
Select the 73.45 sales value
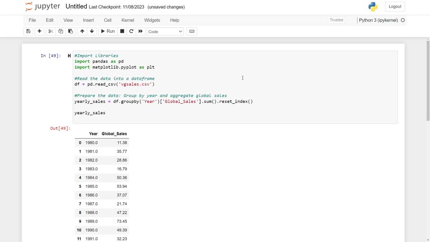pyautogui.click(x=122, y=221)
